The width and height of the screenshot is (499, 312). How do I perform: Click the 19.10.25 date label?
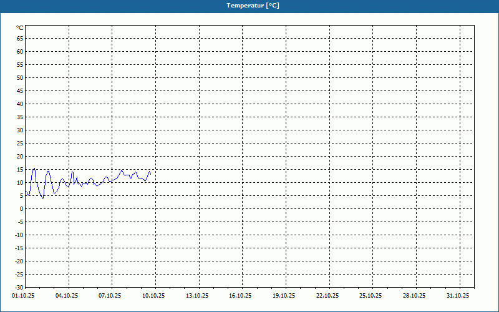pos(284,296)
